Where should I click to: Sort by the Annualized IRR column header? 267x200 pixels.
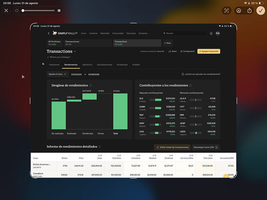point(227,158)
